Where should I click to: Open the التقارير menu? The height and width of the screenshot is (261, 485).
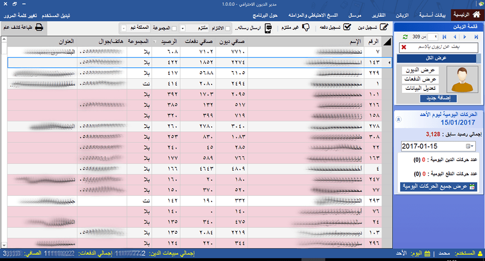[x=378, y=15]
